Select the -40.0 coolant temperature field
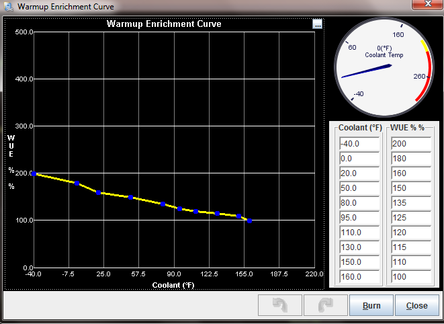The height and width of the screenshot is (324, 444). [359, 144]
